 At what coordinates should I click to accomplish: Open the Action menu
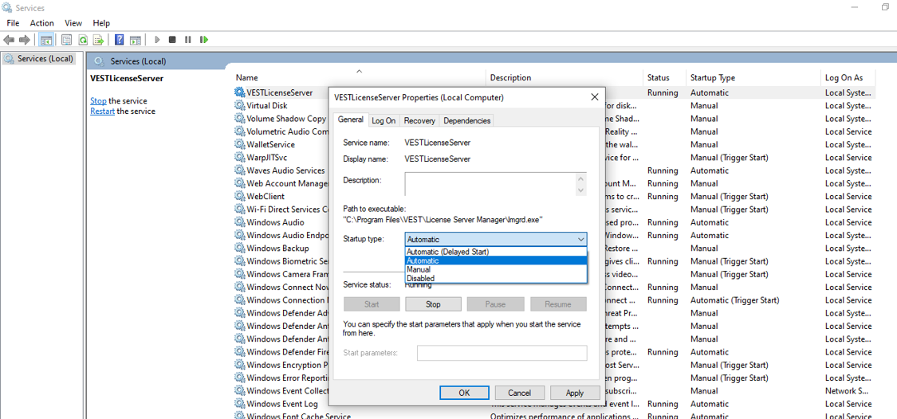(x=41, y=23)
